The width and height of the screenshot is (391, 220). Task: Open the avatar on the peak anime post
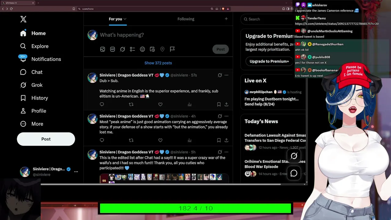point(93,119)
